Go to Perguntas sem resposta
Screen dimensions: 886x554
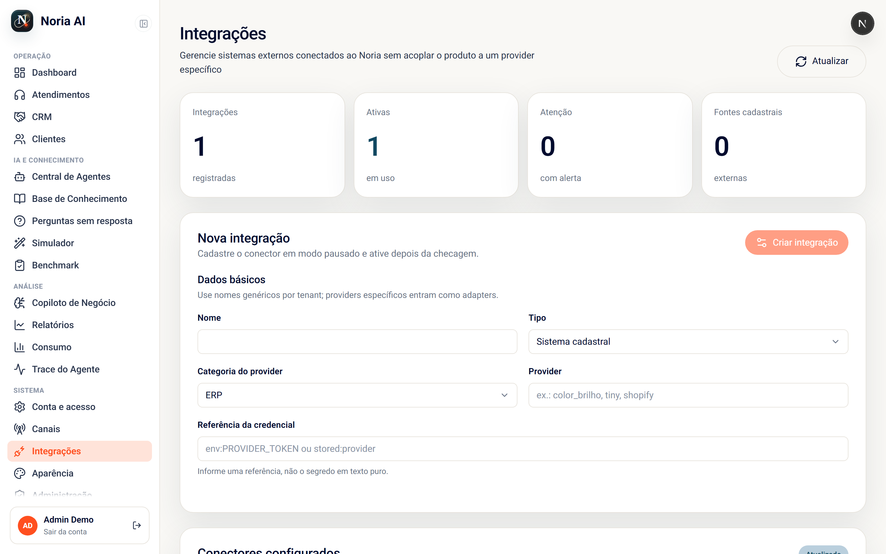[80, 221]
